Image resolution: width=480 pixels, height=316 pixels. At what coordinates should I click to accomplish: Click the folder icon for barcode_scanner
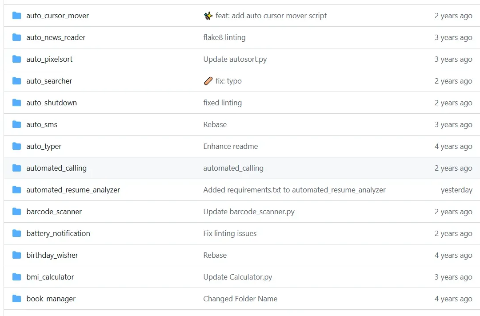tap(17, 212)
